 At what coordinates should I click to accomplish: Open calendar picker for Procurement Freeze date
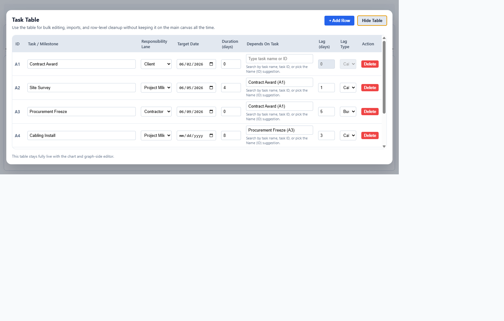tap(211, 111)
